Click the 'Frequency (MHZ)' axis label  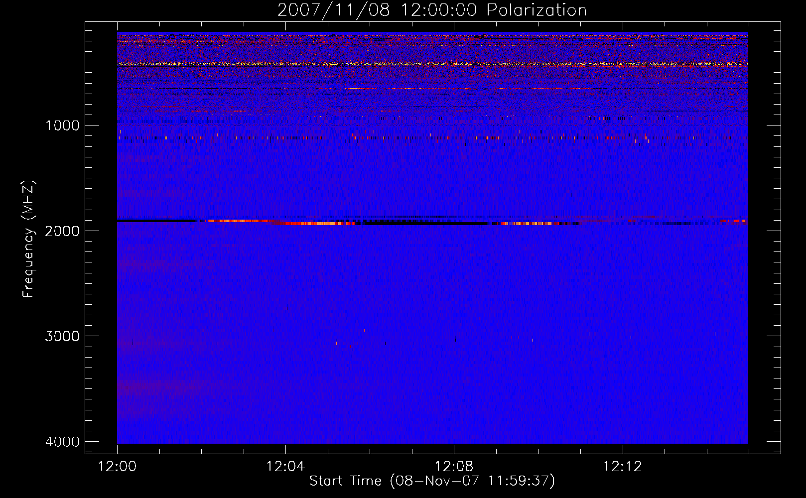[29, 239]
